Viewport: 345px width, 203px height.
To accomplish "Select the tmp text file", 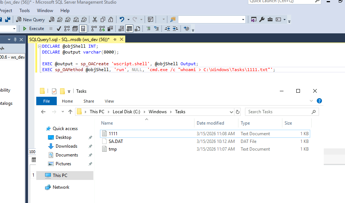I will (205, 149).
